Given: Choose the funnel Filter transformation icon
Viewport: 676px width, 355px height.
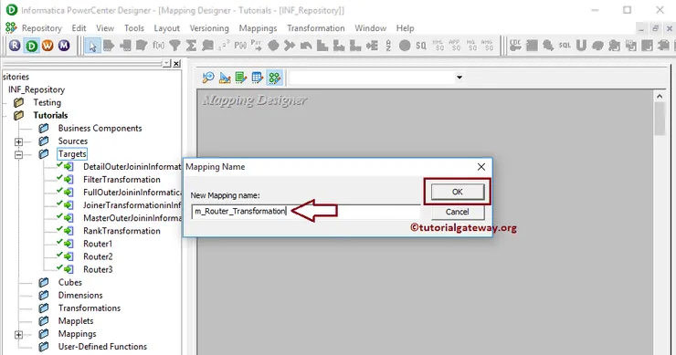Looking at the screenshot, I should click(174, 46).
